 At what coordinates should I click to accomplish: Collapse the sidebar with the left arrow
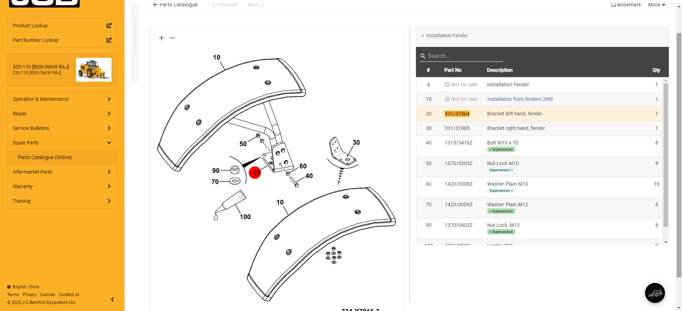pos(112,299)
